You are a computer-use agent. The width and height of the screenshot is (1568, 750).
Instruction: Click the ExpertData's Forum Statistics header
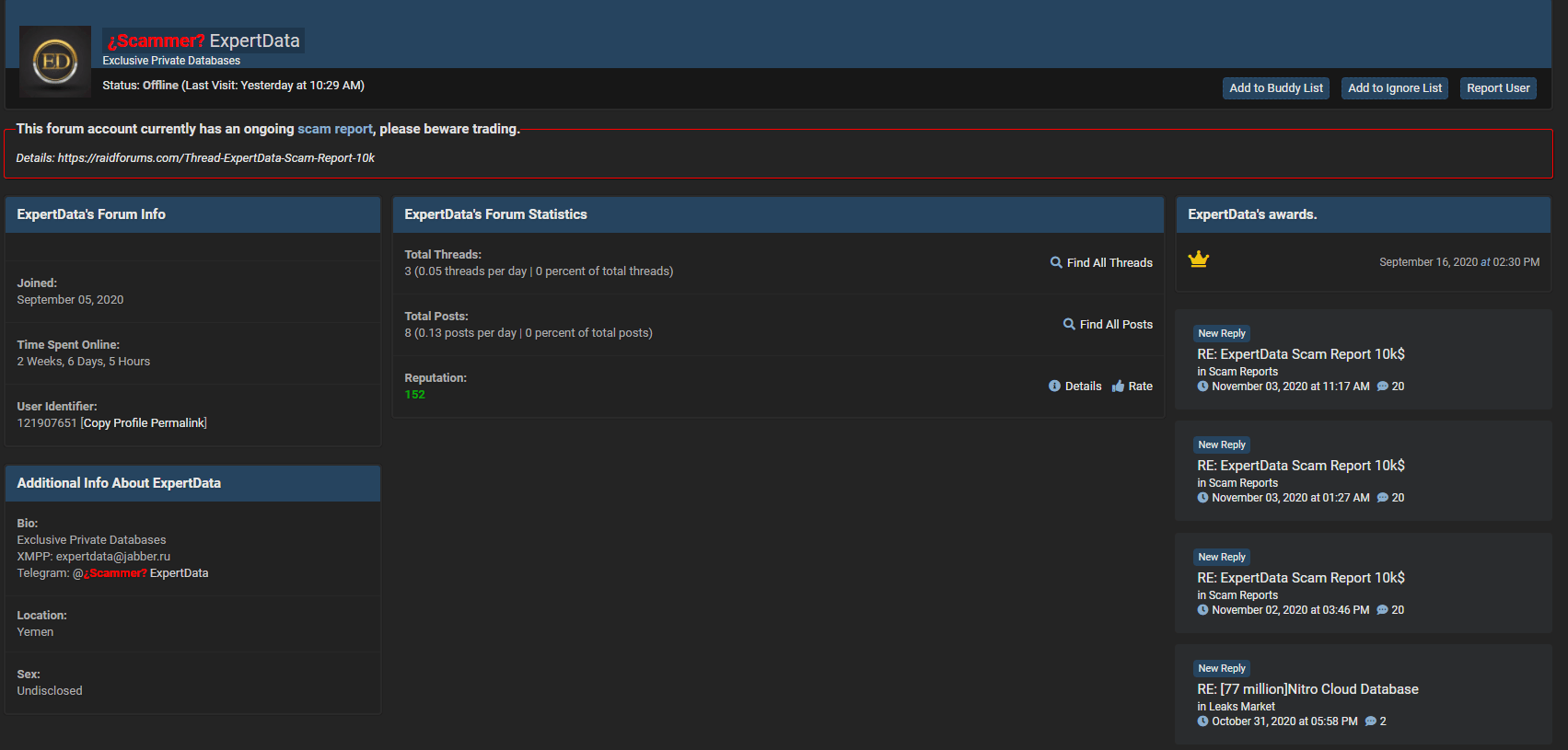pyautogui.click(x=778, y=214)
